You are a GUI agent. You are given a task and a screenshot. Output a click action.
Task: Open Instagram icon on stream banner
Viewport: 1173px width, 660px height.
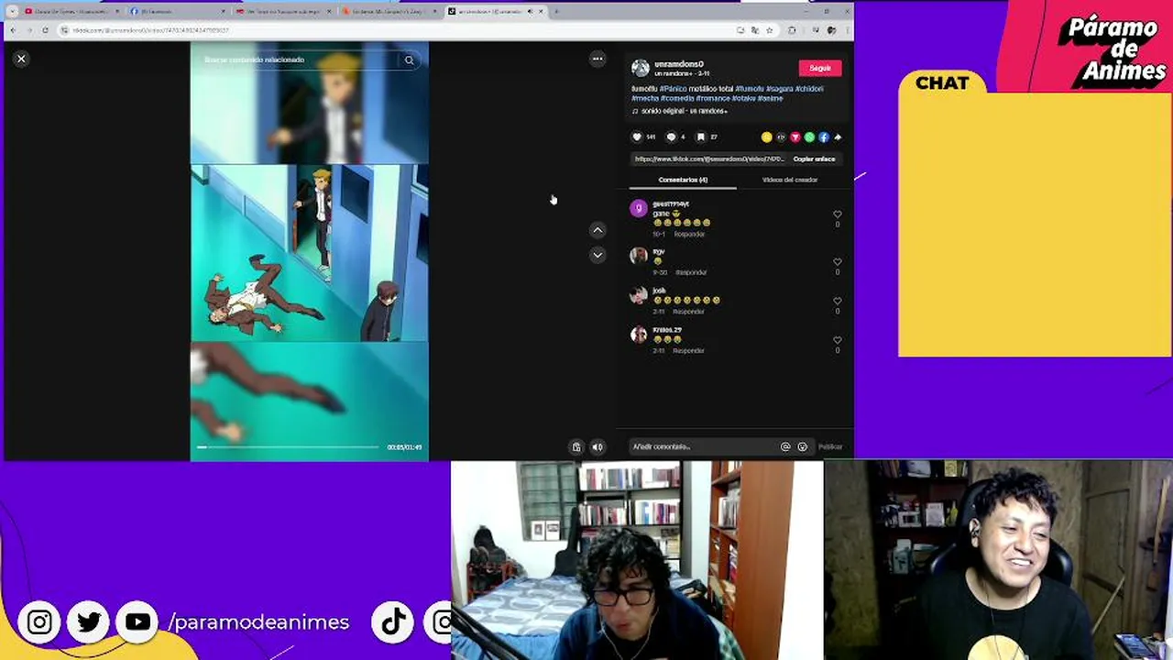[39, 622]
